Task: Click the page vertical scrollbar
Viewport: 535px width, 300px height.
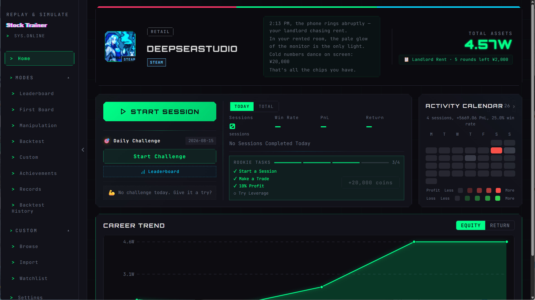Action: [x=532, y=131]
